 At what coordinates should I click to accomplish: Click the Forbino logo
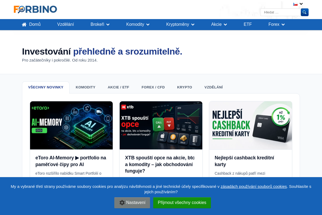point(35,9)
